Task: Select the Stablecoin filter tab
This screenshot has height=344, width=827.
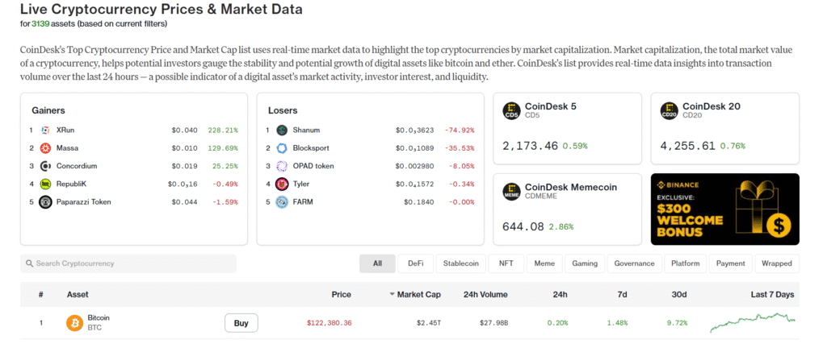Action: click(460, 263)
